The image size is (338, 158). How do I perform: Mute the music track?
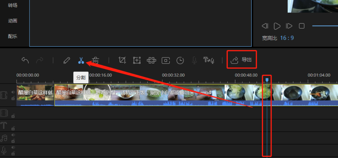tap(13, 135)
